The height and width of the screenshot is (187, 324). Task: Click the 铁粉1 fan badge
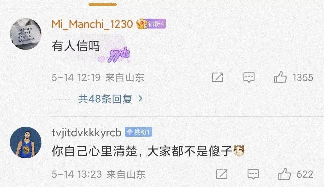[x=138, y=132]
